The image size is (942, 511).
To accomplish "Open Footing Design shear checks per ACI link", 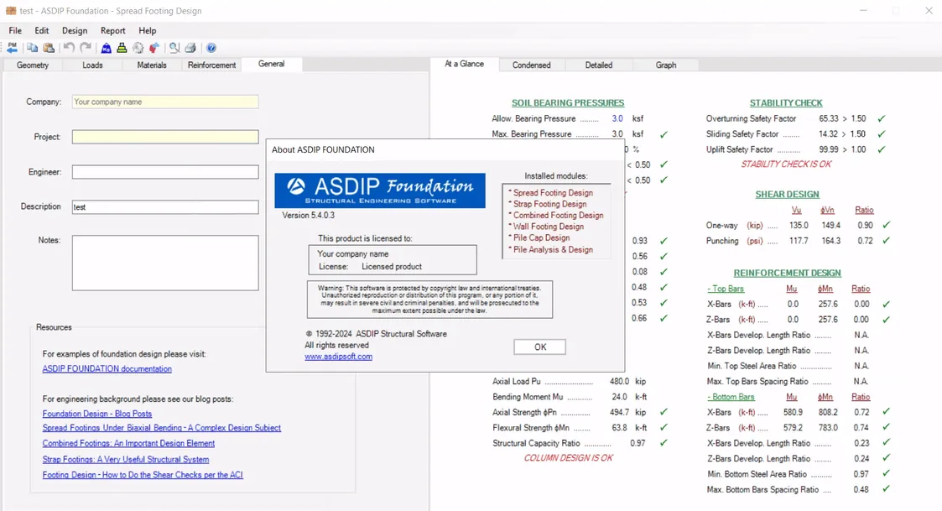I will 143,474.
